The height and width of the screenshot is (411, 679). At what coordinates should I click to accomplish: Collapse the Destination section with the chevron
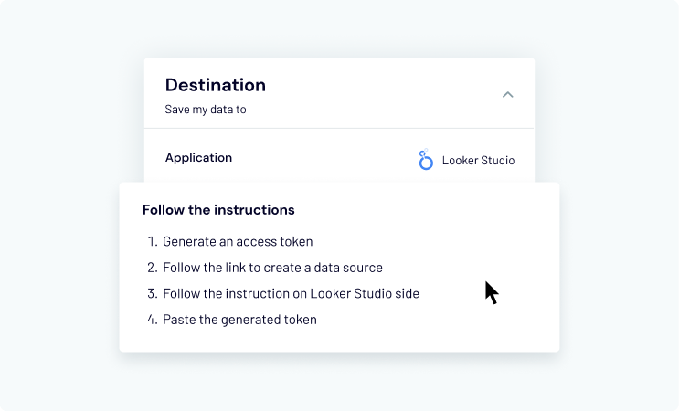[x=508, y=94]
